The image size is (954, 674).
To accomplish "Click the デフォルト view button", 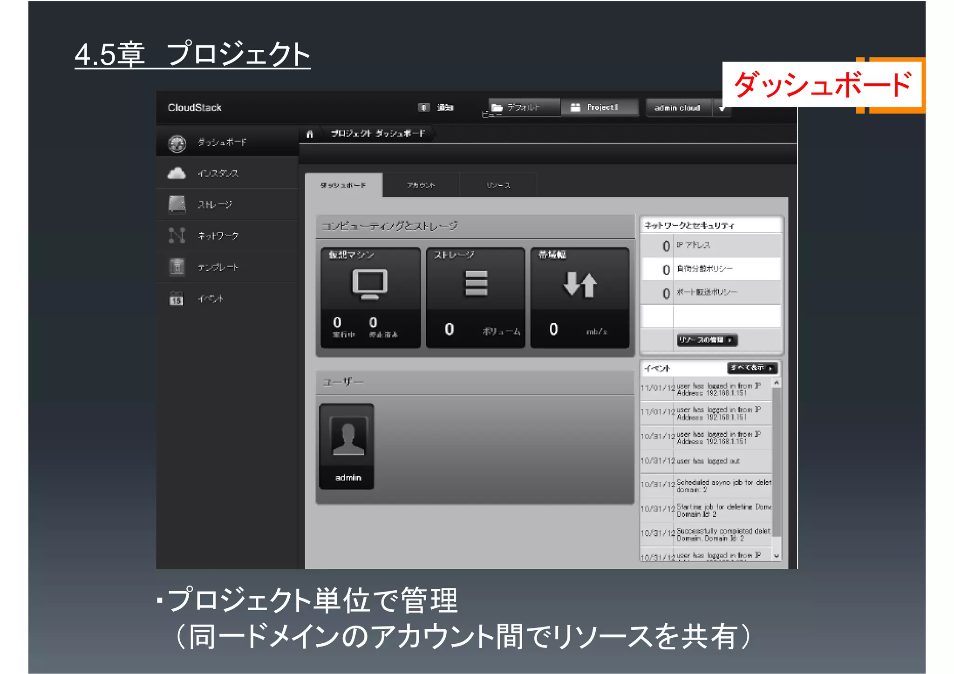I will 524,108.
